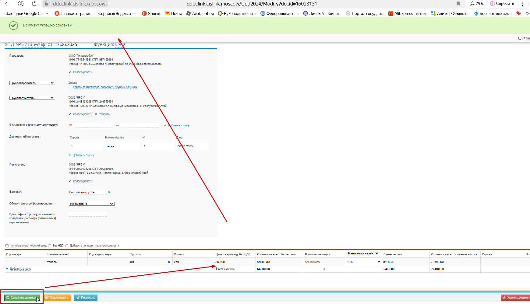Screen dimensions: 530x304
Task: Click Редактировать link under Грузополучатель
Action: [x=82, y=114]
